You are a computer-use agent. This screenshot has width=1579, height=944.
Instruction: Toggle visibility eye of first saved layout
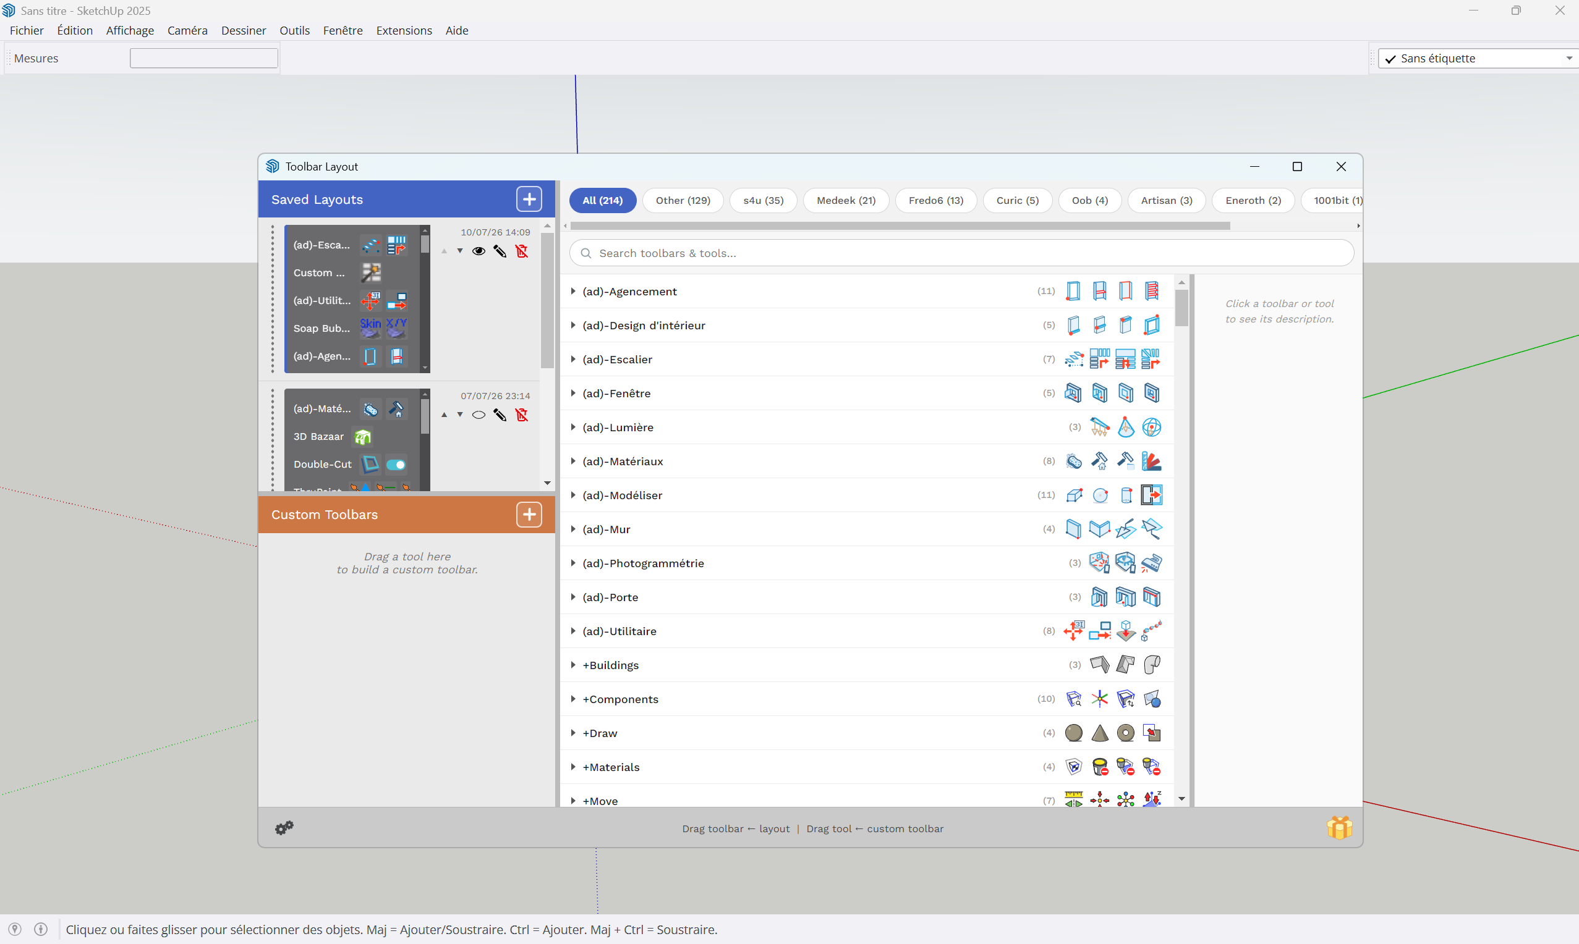coord(479,251)
